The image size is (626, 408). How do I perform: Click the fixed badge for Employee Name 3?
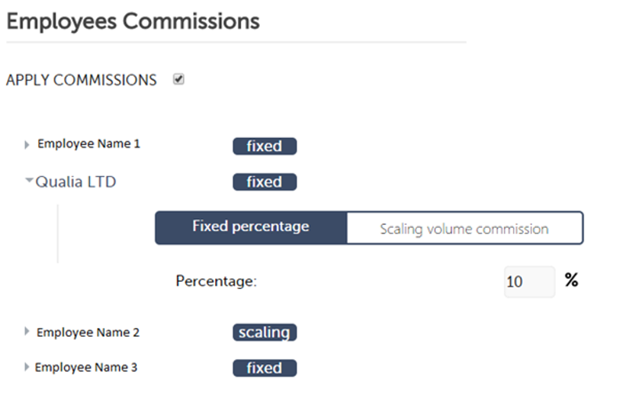point(264,367)
